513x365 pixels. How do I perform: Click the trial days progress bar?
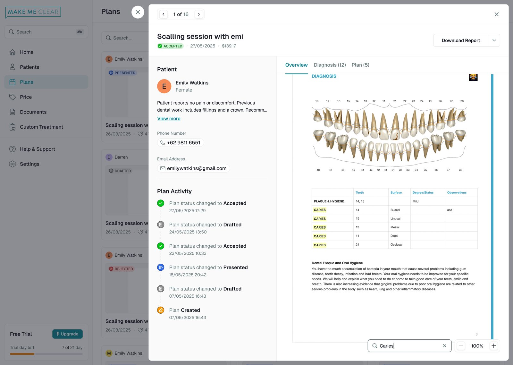46,354
